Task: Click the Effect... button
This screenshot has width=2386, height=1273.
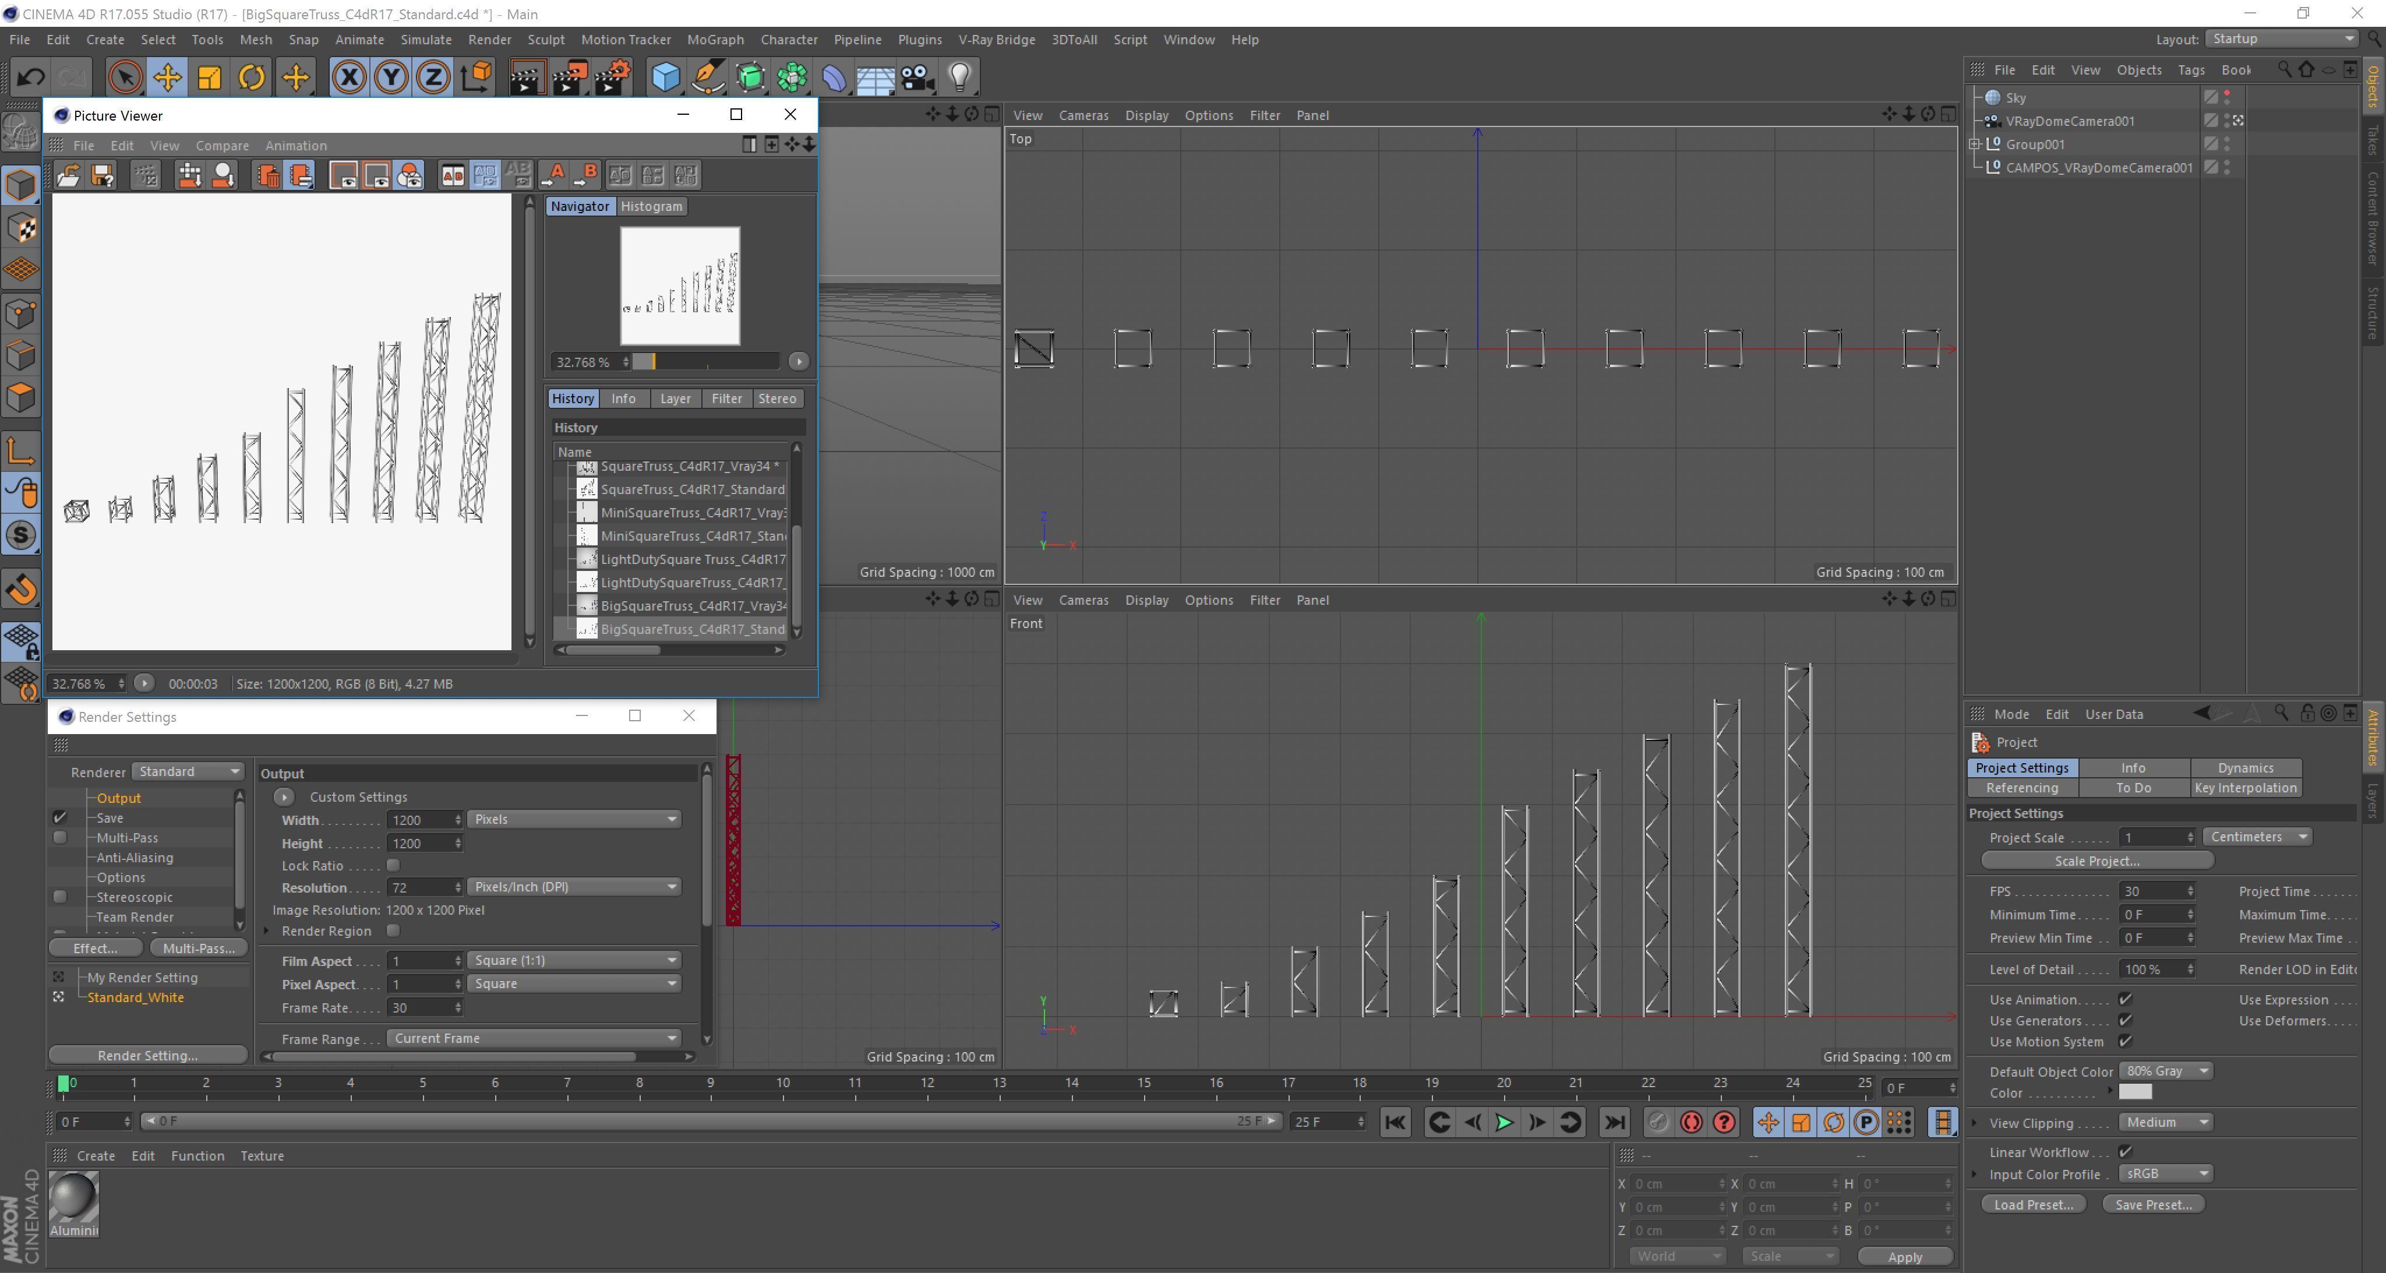Action: 96,948
